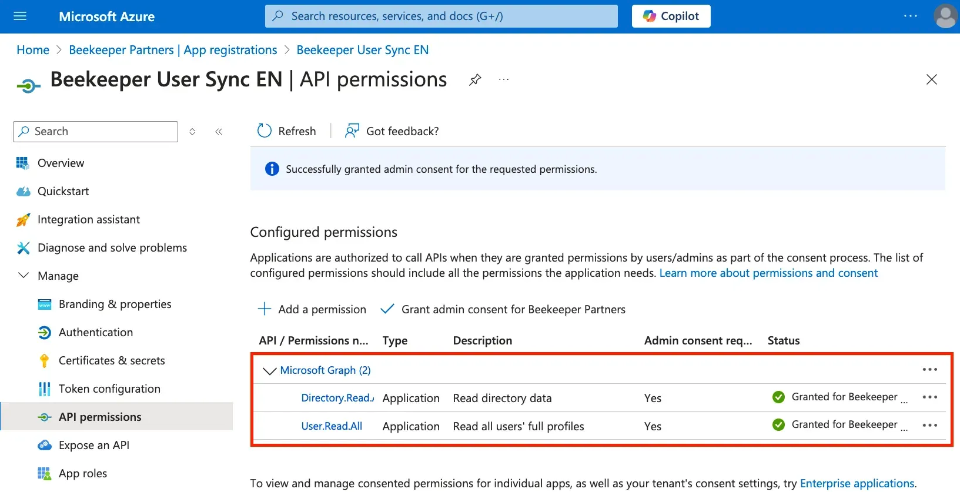Refresh the permissions list
Image resolution: width=960 pixels, height=492 pixels.
pos(287,131)
